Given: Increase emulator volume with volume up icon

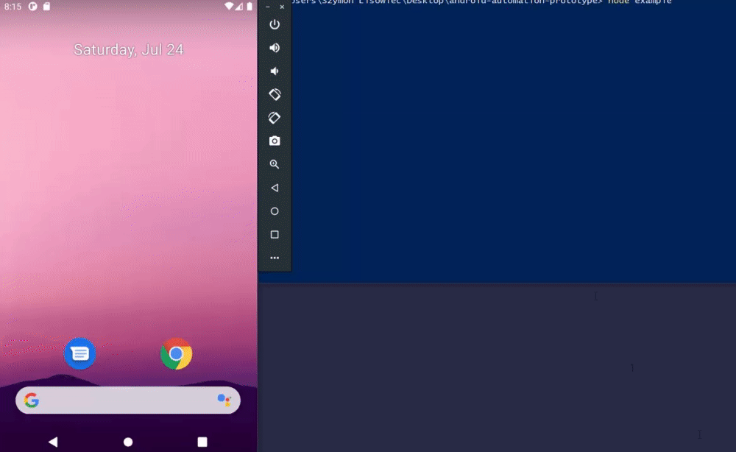Looking at the screenshot, I should (x=275, y=48).
